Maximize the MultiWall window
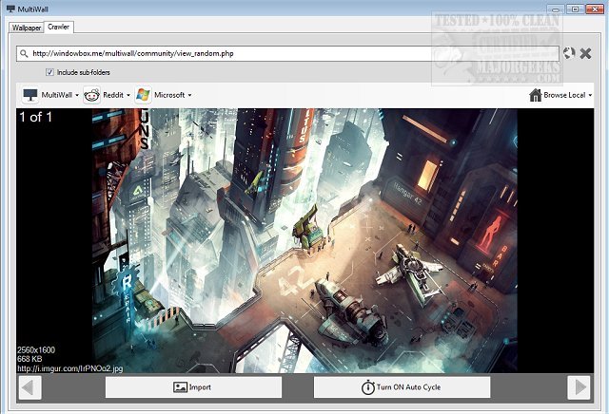Image resolution: width=609 pixels, height=414 pixels. [575, 9]
